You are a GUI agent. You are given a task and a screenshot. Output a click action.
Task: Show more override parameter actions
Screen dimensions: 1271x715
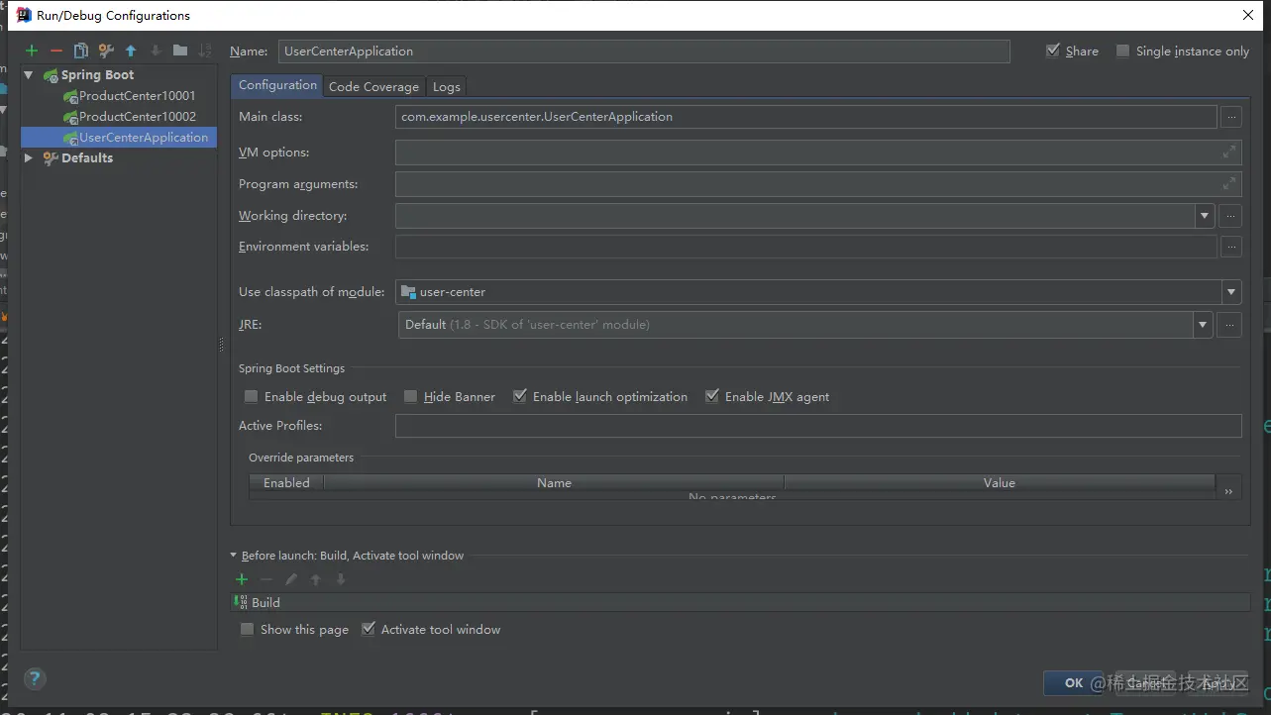(x=1228, y=491)
